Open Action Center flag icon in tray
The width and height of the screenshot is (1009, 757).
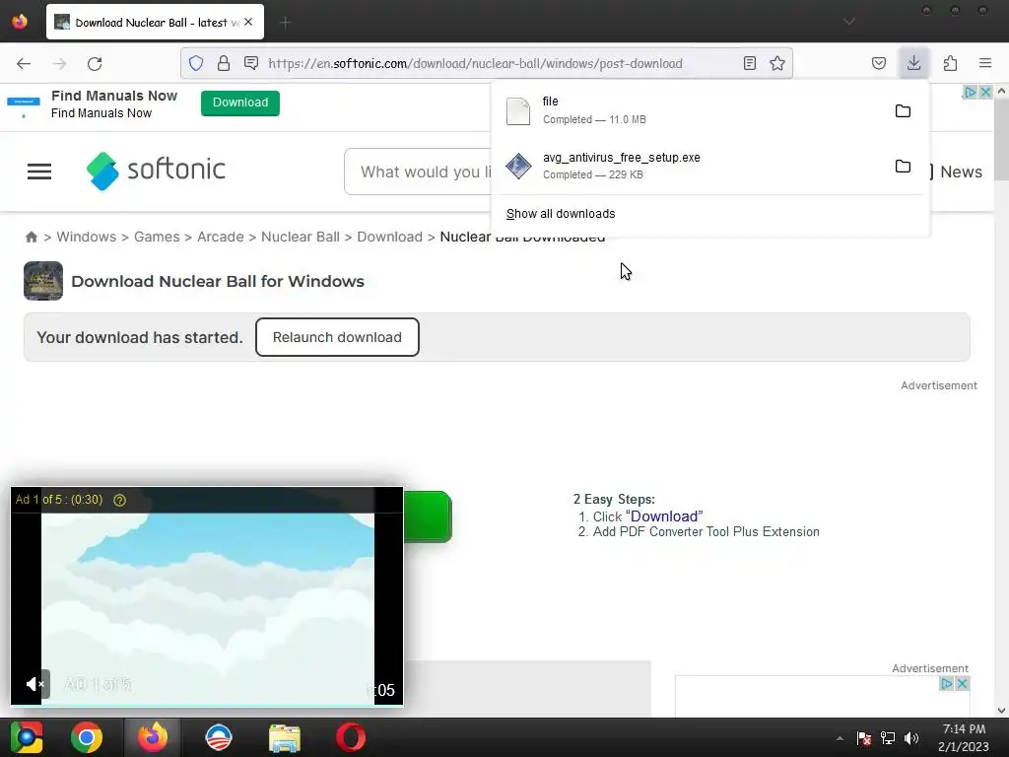click(864, 738)
